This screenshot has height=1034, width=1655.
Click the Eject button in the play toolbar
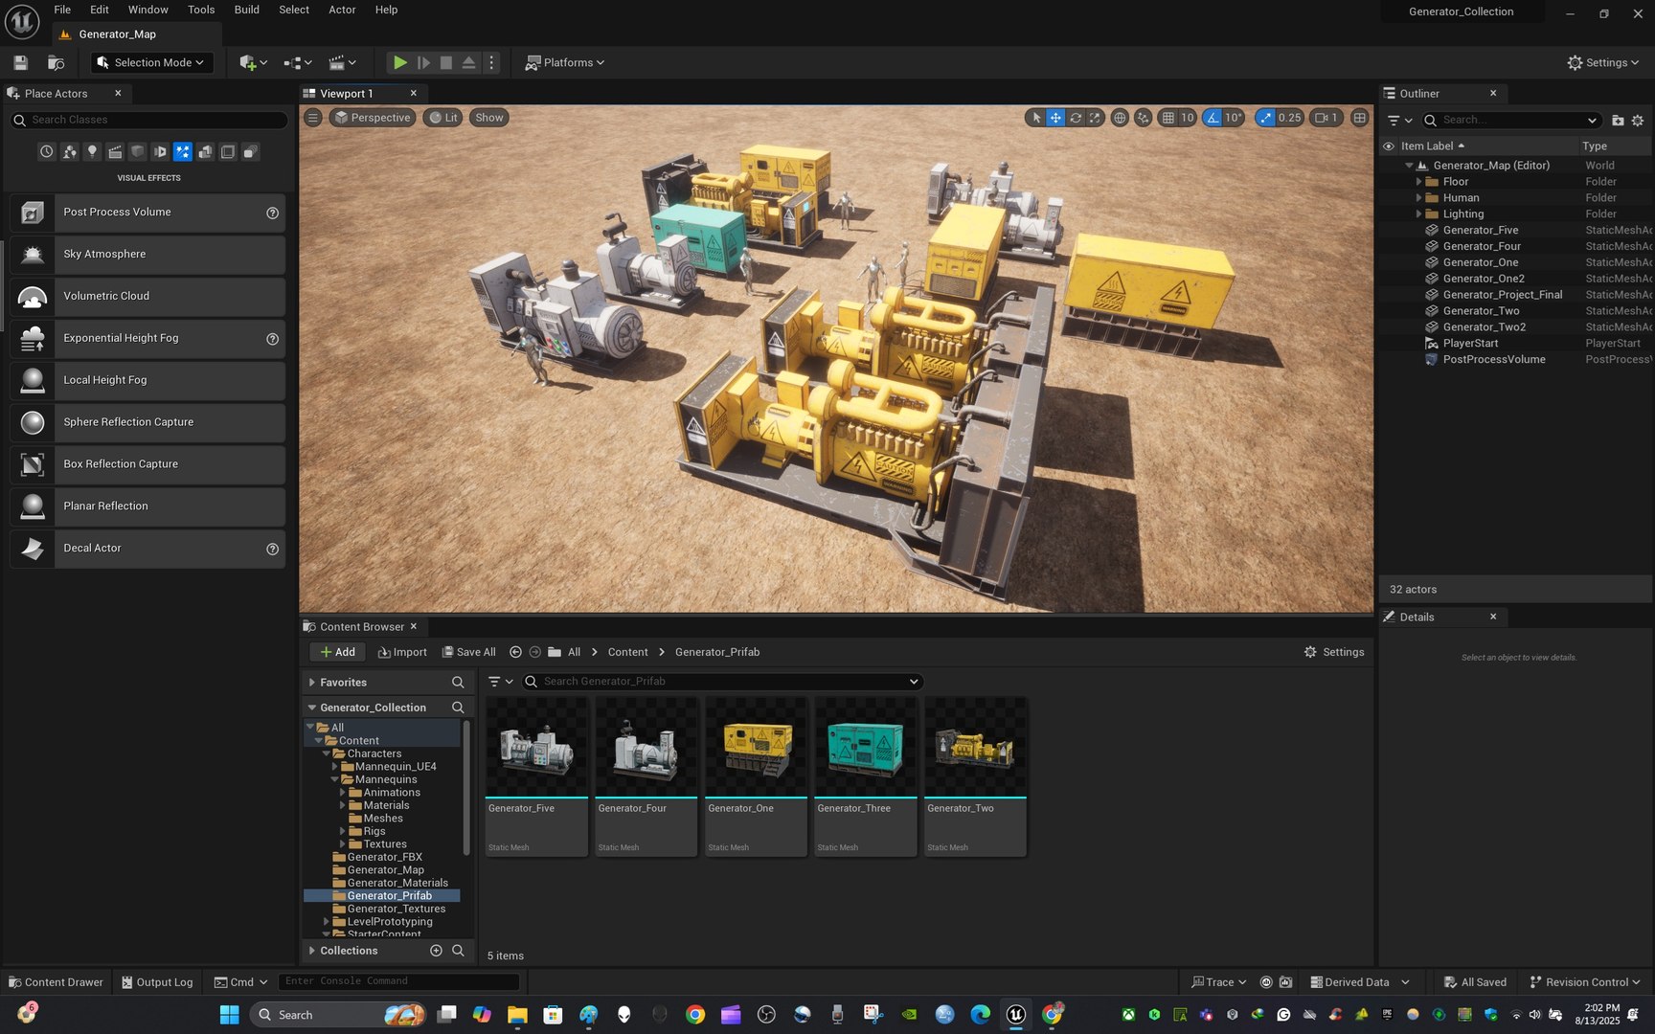(469, 63)
